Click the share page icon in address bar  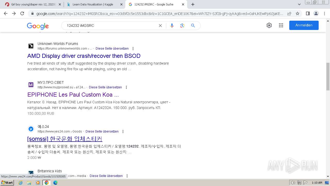(289, 13)
